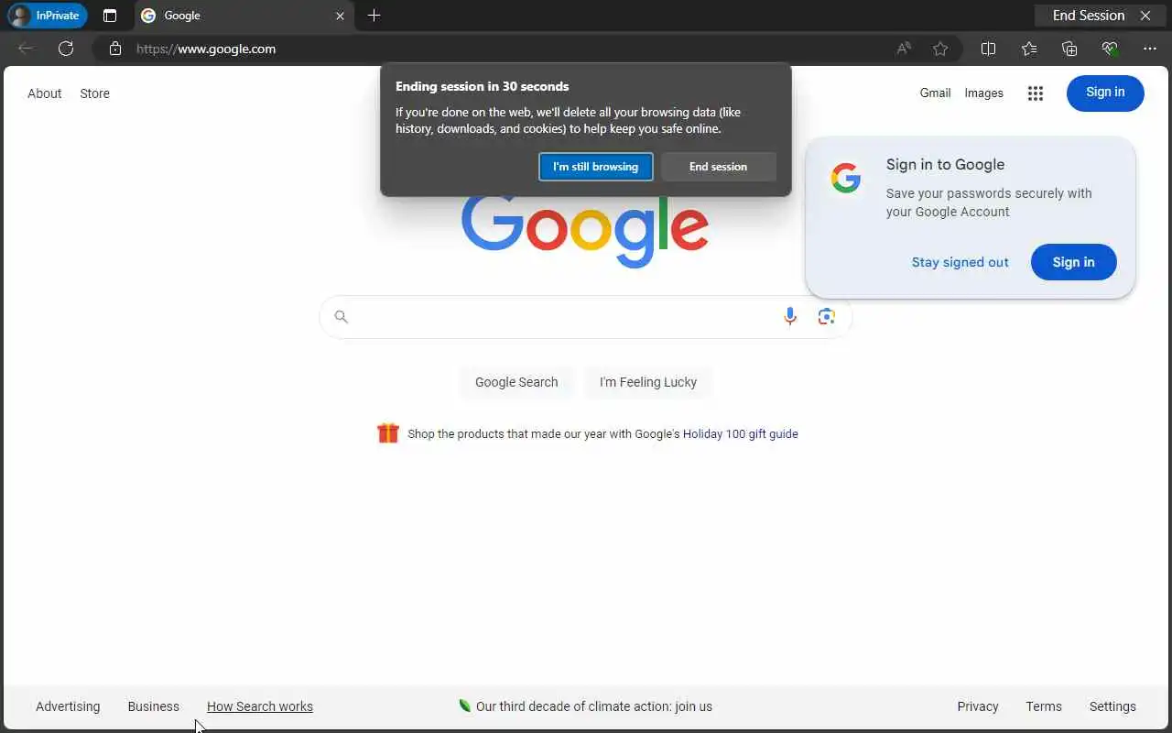Viewport: 1172px width, 733px height.
Task: Open Holiday 100 gift guide link
Action: click(x=740, y=434)
